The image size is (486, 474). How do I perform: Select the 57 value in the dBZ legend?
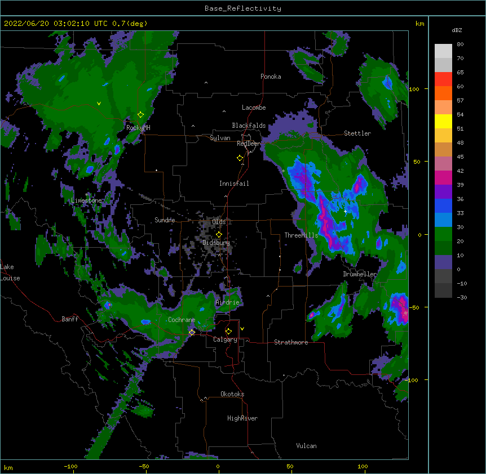click(460, 100)
